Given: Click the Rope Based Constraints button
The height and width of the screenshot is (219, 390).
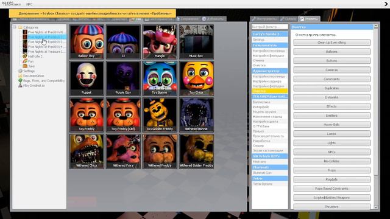Looking at the screenshot, I should coord(331,189).
